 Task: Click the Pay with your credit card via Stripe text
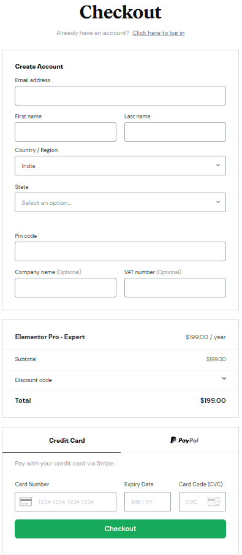tap(65, 464)
